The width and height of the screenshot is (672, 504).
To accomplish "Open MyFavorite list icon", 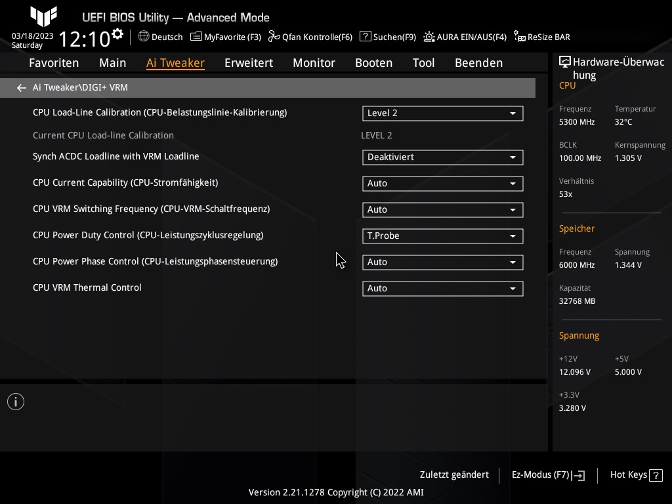I will [196, 37].
